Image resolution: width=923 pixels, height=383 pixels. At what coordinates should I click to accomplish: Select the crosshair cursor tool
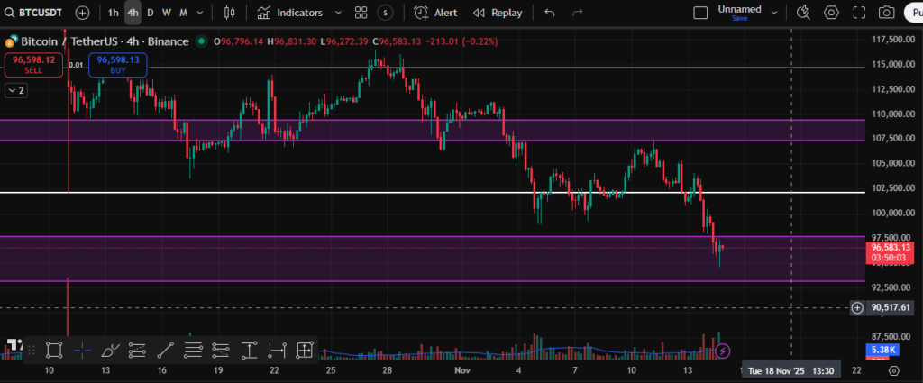point(82,350)
